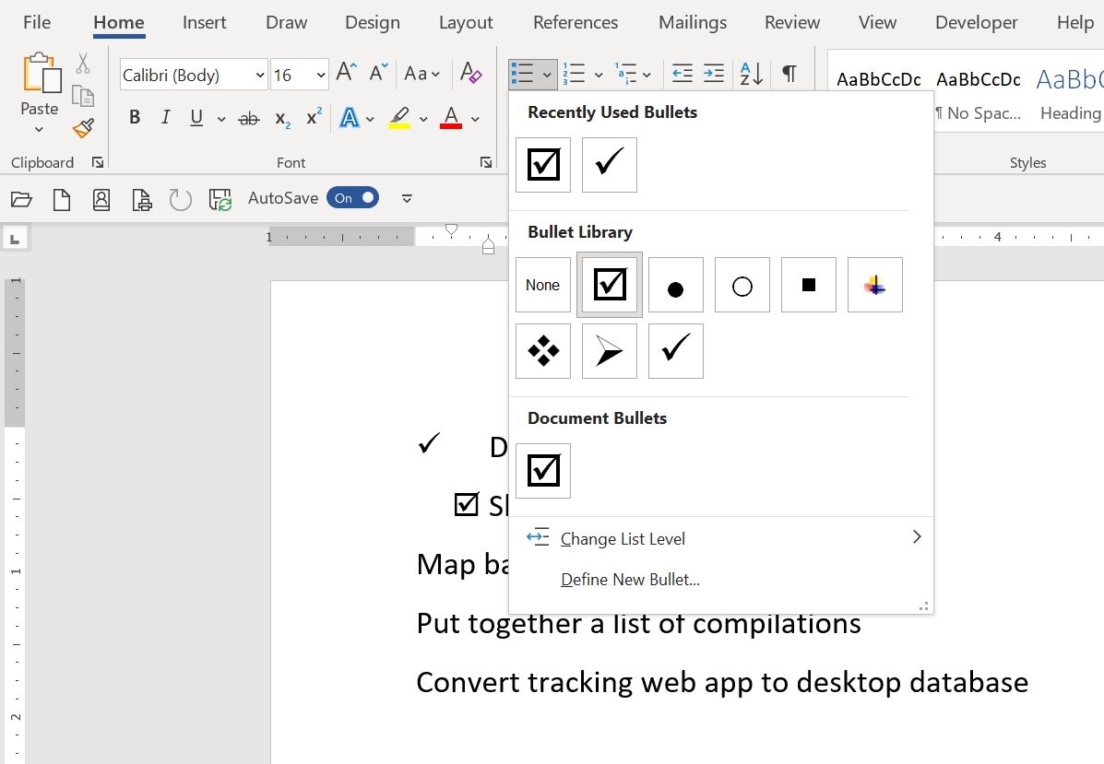The width and height of the screenshot is (1104, 764).
Task: Click the Subscript icon
Action: 281,117
